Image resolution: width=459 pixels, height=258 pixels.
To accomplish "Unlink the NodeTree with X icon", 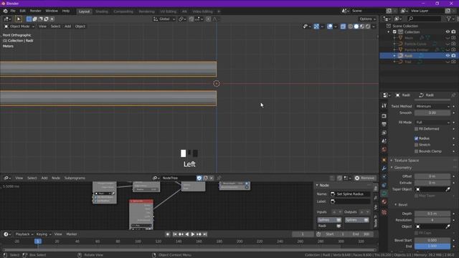I will 212,178.
